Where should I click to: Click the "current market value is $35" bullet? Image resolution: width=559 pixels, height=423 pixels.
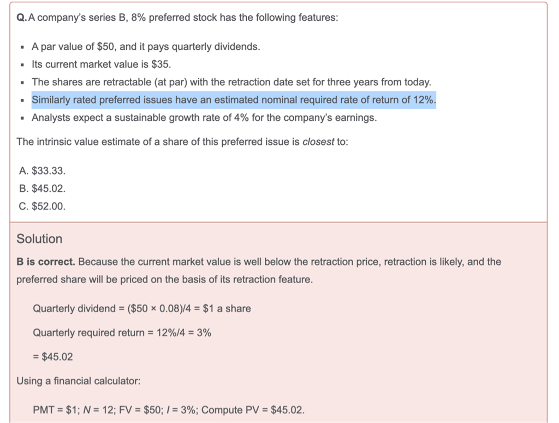pyautogui.click(x=101, y=64)
